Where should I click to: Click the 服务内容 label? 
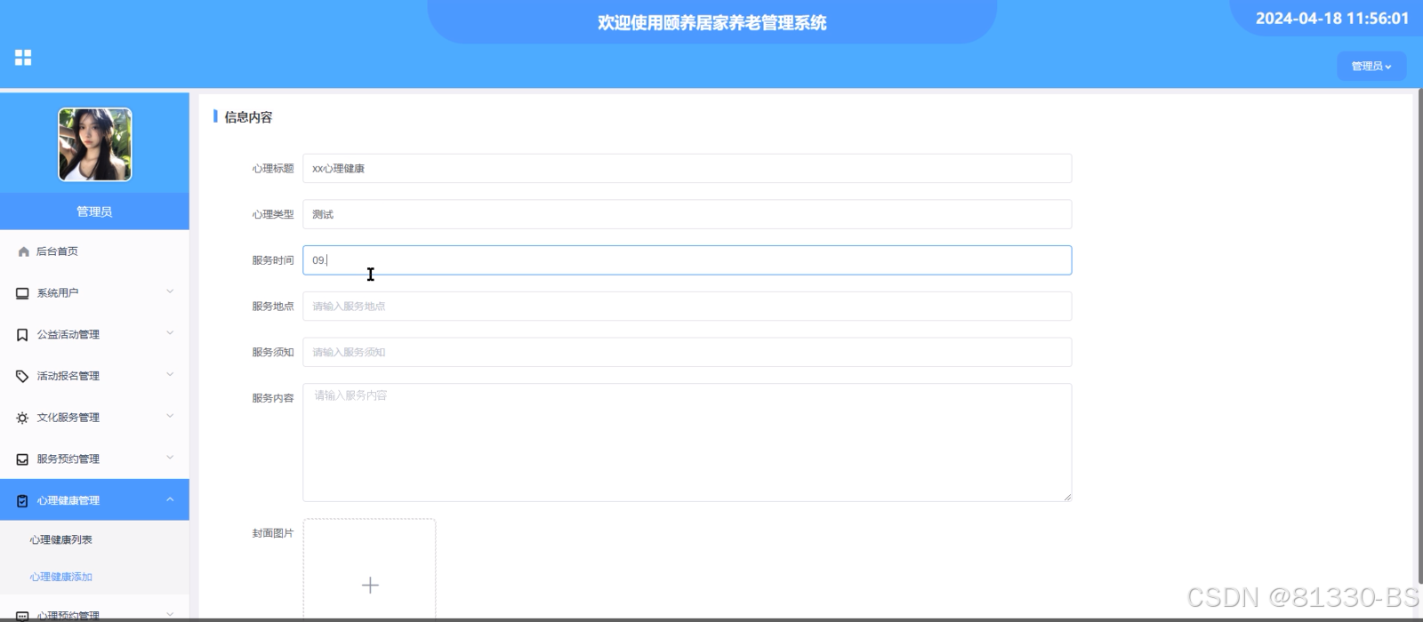click(x=272, y=398)
